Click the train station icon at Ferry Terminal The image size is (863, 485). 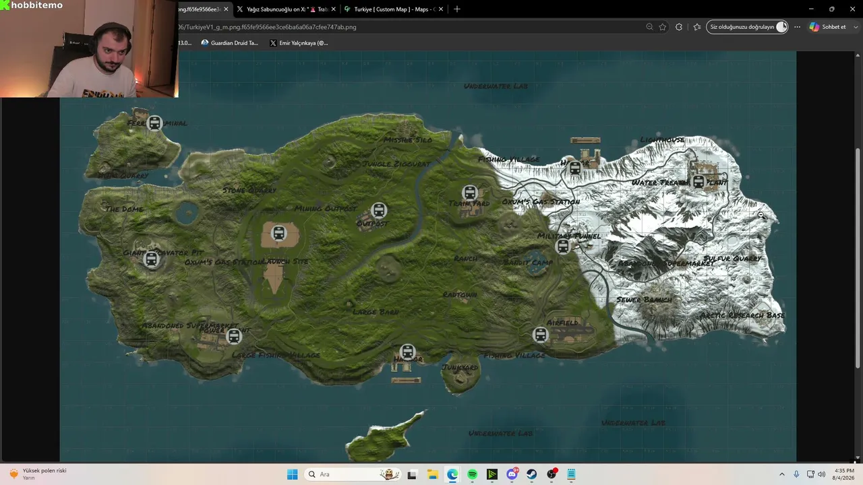[155, 123]
